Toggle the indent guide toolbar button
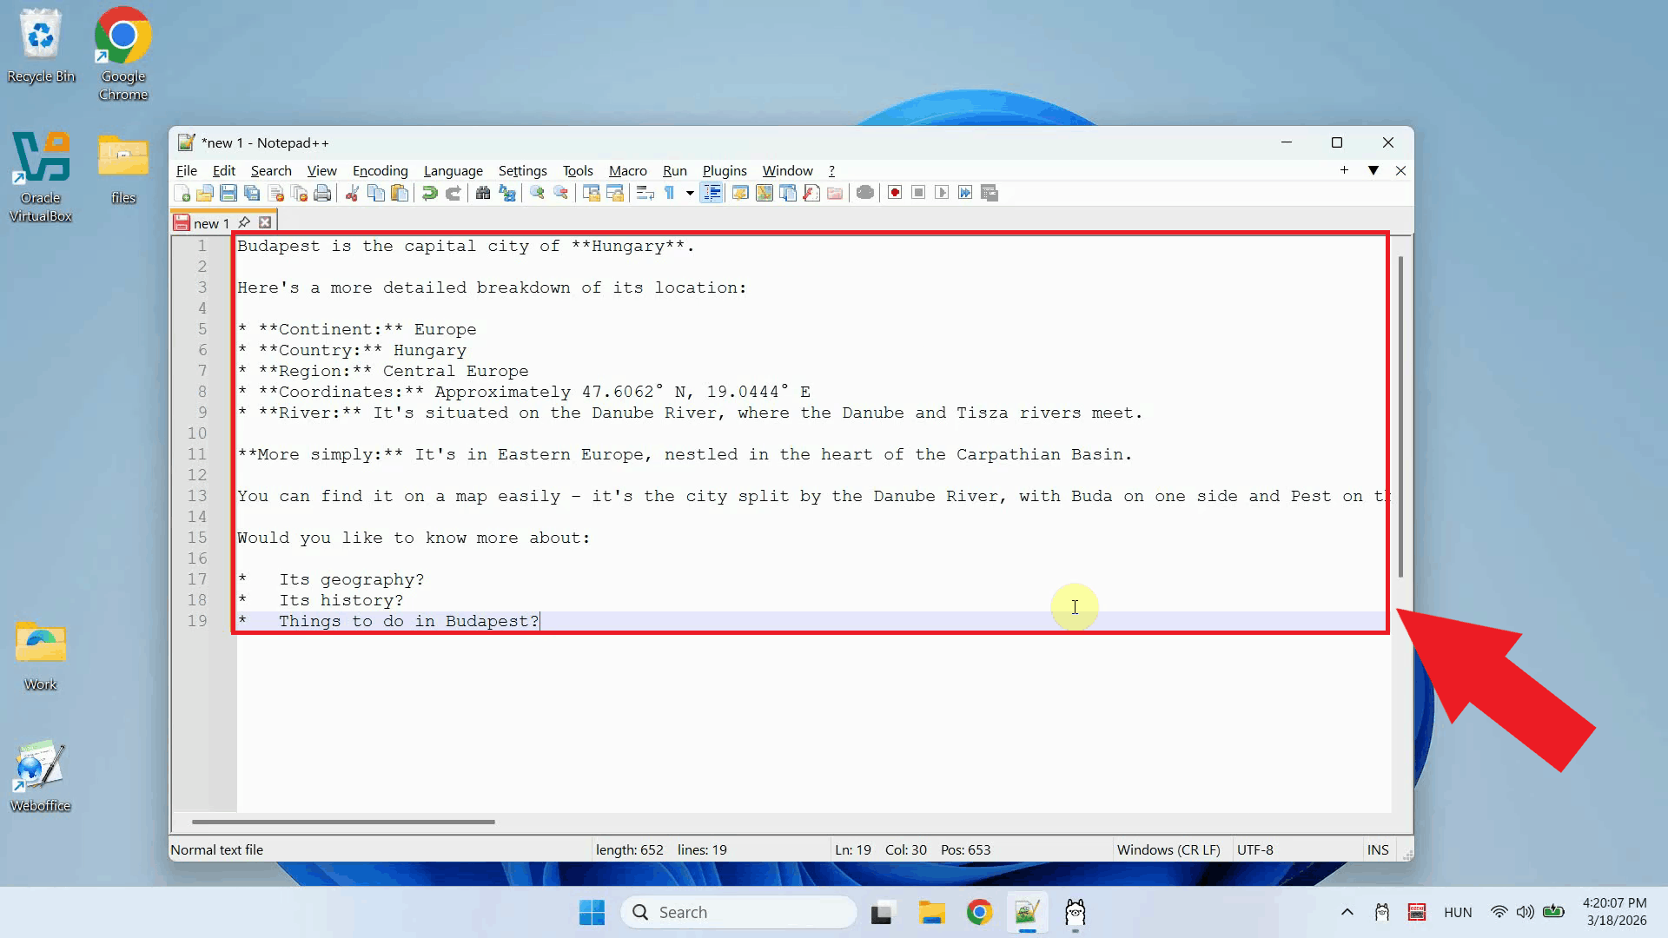1668x938 pixels. coord(712,193)
